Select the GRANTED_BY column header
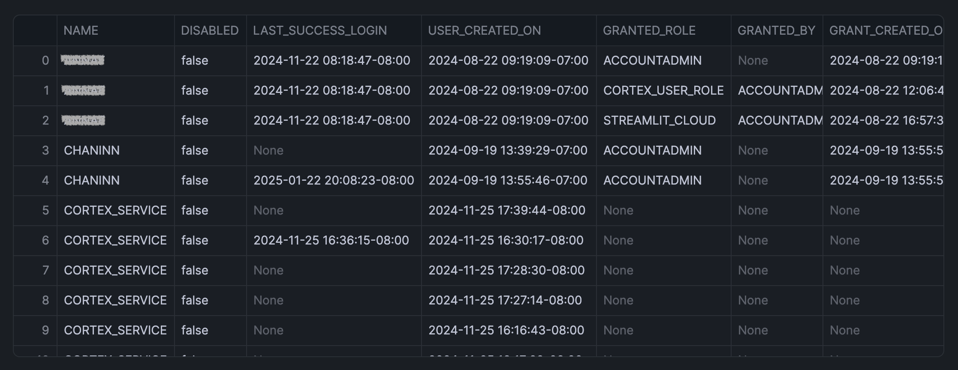 [776, 30]
